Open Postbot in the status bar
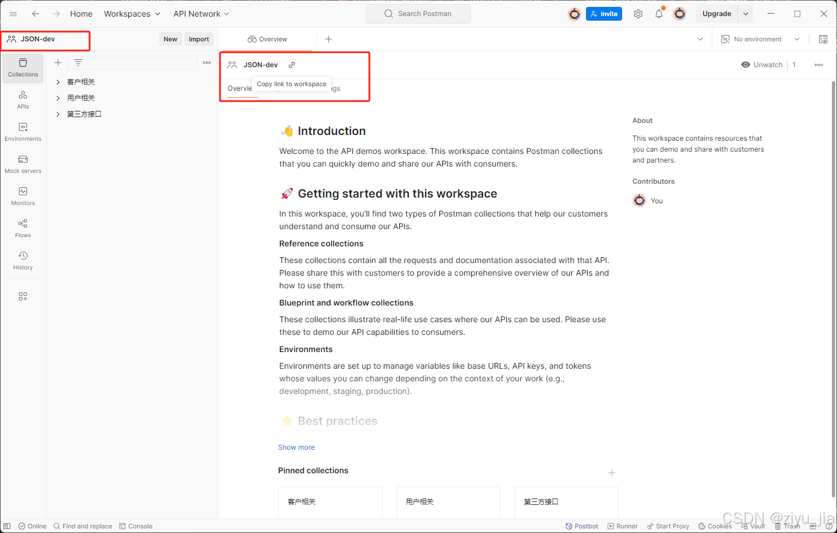 (582, 526)
